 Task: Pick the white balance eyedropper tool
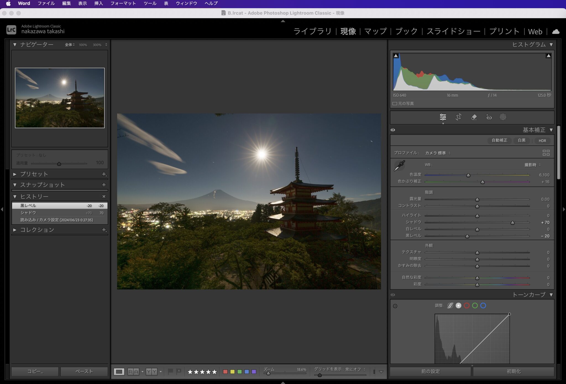point(399,166)
